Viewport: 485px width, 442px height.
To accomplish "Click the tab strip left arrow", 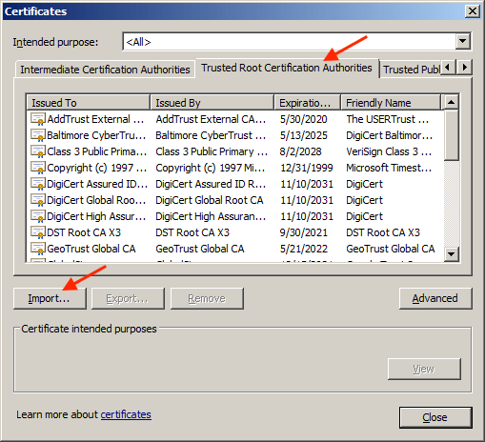I will click(x=448, y=67).
